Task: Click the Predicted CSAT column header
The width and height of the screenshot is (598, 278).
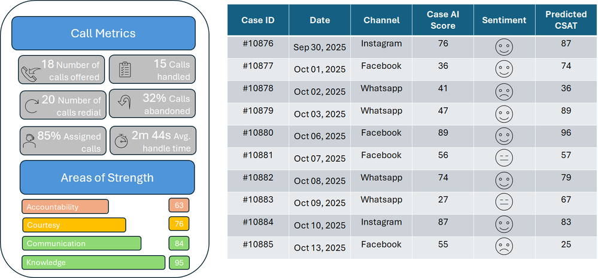Action: pos(566,20)
